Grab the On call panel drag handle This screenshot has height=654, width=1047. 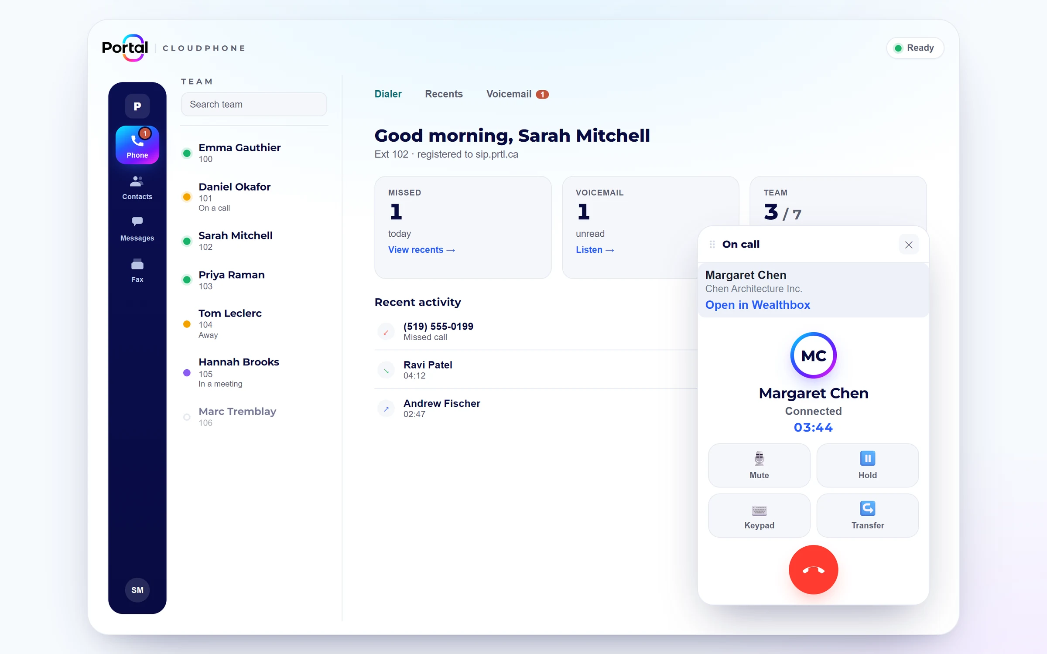click(x=712, y=244)
